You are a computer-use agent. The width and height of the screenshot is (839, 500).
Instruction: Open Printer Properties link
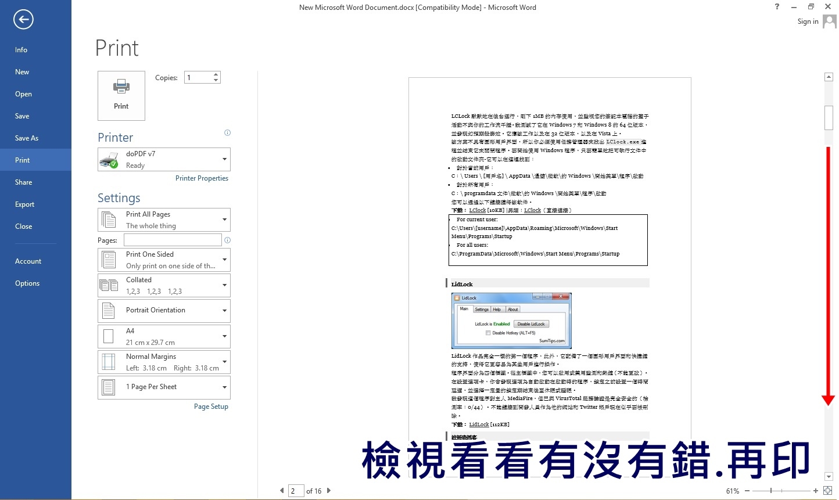(202, 178)
